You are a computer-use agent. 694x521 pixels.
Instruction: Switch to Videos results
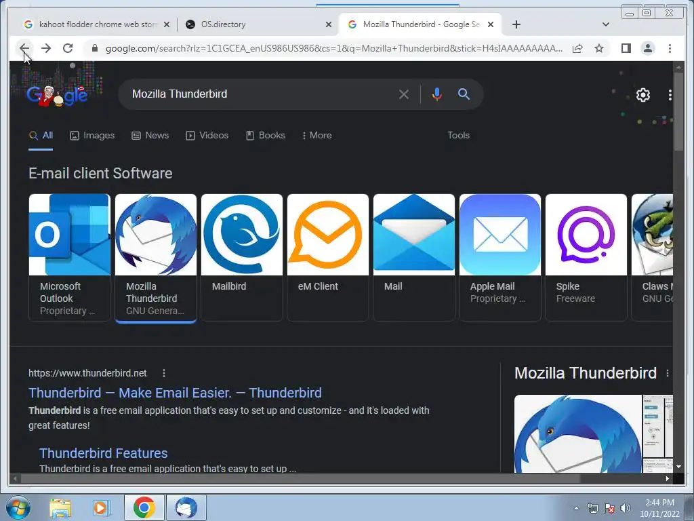click(207, 135)
